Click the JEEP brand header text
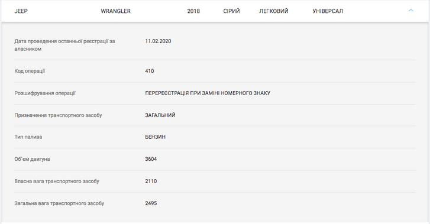The image size is (430, 224). click(21, 11)
